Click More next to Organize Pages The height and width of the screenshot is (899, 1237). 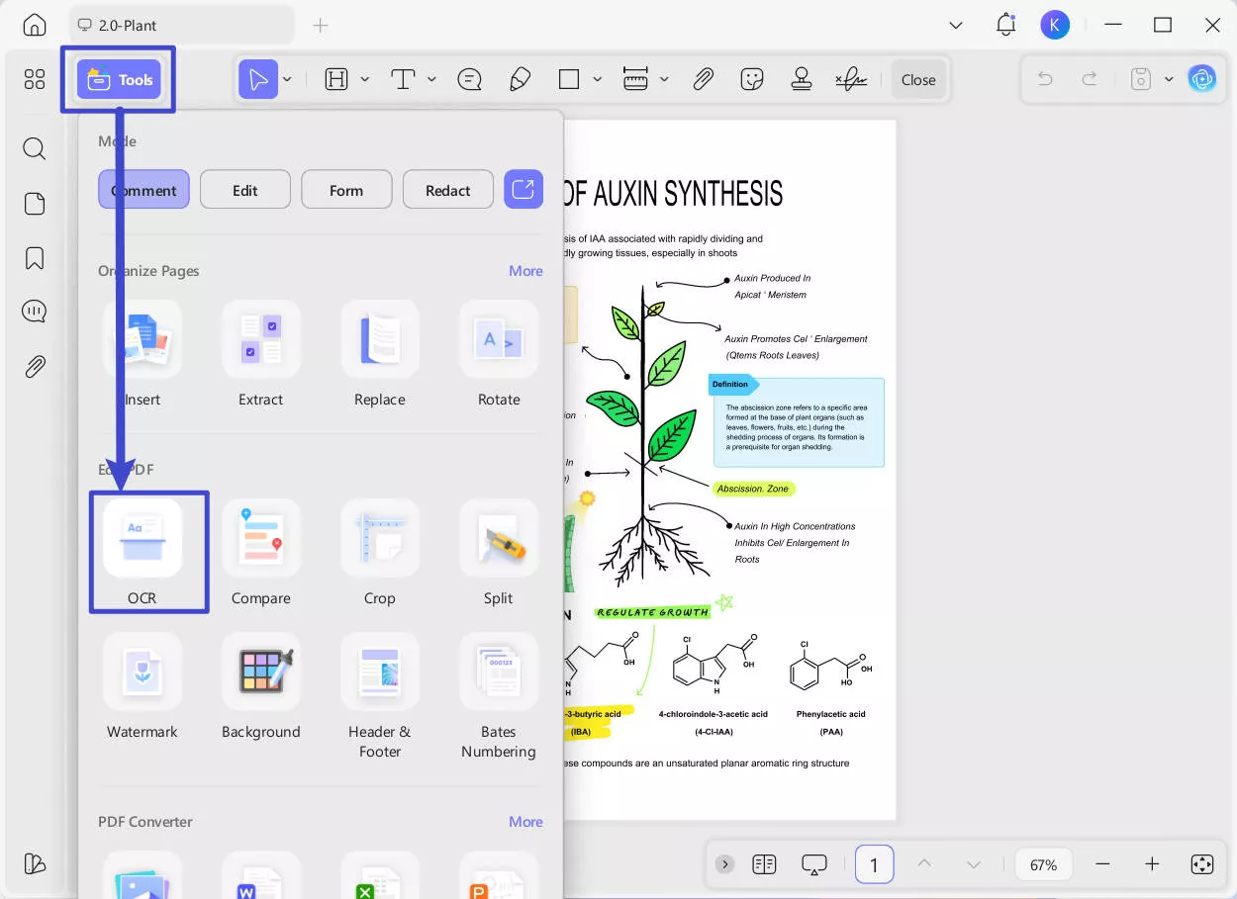pos(525,271)
